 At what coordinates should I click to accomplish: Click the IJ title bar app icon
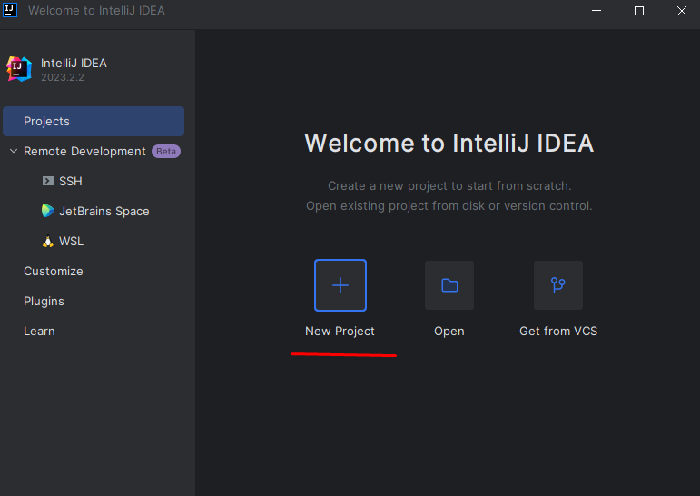(x=10, y=10)
